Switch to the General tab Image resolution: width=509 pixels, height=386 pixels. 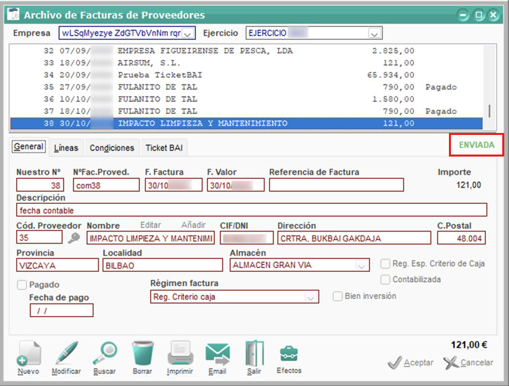[29, 147]
